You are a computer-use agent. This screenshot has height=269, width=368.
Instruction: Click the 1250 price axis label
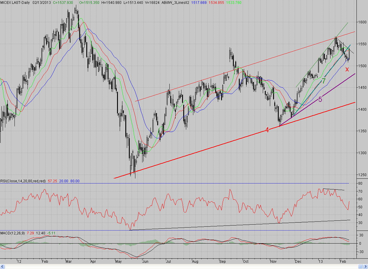pos(362,175)
